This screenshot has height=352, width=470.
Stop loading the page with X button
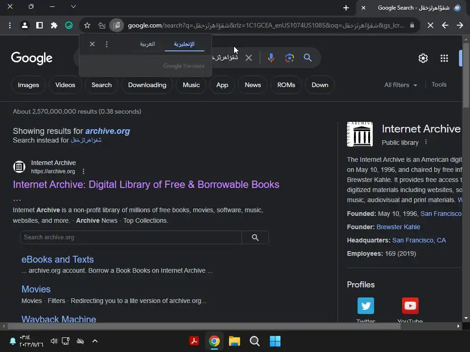431,26
